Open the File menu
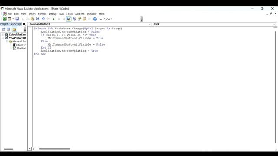Screen dimensions: 278x156 10,14
